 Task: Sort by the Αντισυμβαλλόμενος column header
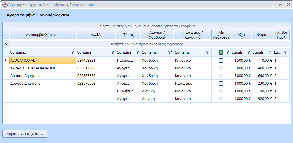click(x=43, y=35)
